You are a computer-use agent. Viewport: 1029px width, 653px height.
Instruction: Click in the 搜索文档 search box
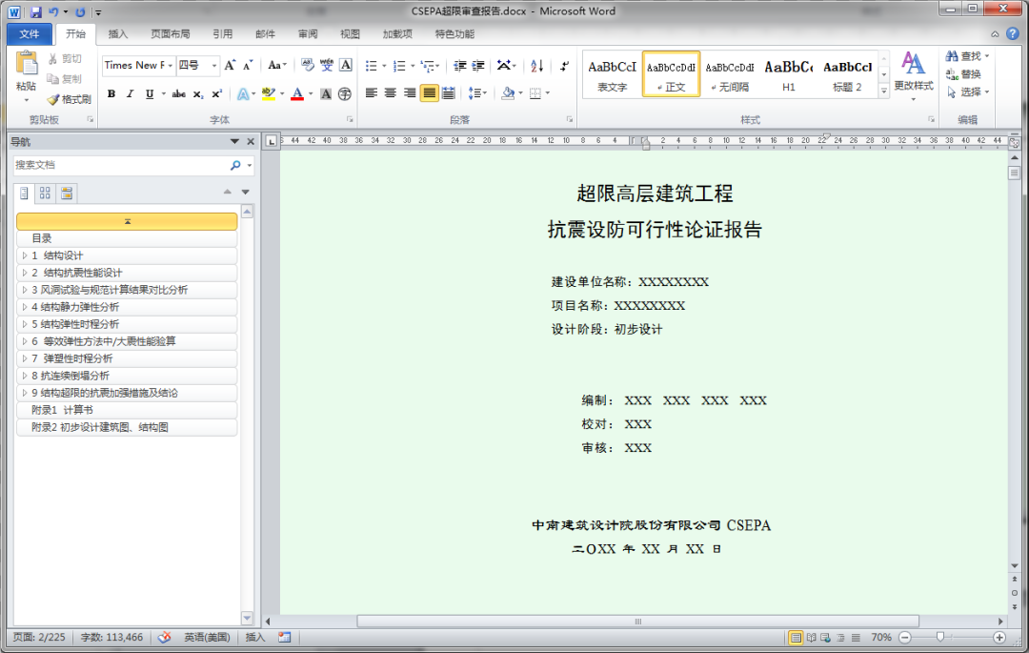pyautogui.click(x=121, y=165)
